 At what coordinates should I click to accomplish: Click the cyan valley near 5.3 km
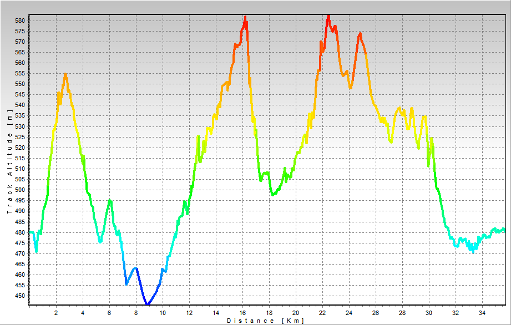(x=100, y=241)
